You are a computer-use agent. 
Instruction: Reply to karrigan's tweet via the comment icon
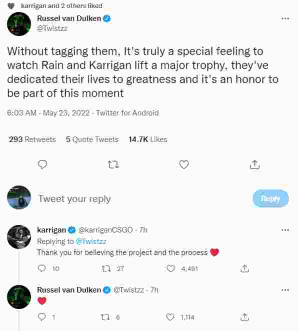pyautogui.click(x=41, y=268)
